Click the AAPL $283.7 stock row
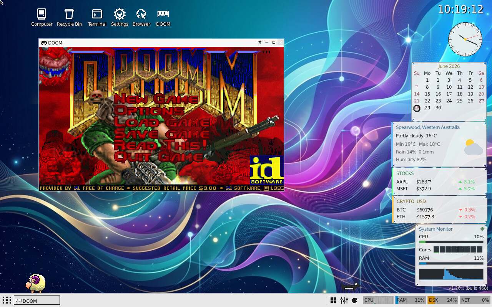Screen dimensions: 492x307 tap(435, 182)
